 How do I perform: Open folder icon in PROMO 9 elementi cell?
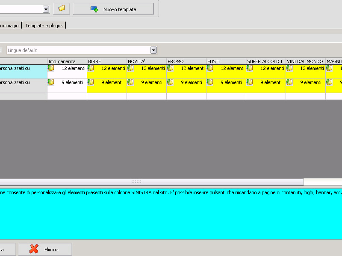[x=170, y=82]
